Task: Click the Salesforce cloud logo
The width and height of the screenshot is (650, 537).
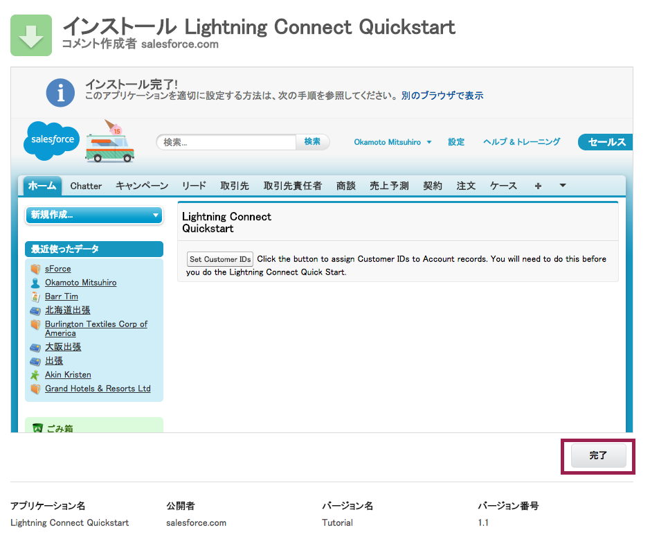Action: click(x=52, y=141)
